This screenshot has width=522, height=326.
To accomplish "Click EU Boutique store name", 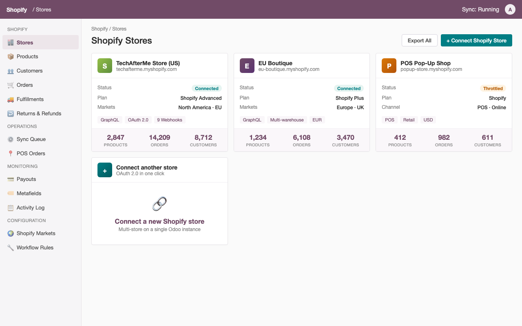I will (x=275, y=63).
